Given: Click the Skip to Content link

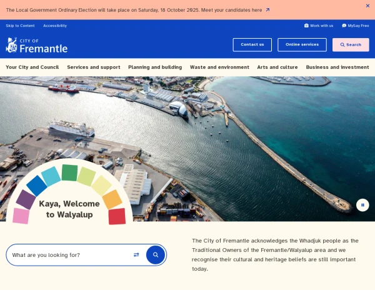Looking at the screenshot, I should [x=20, y=26].
